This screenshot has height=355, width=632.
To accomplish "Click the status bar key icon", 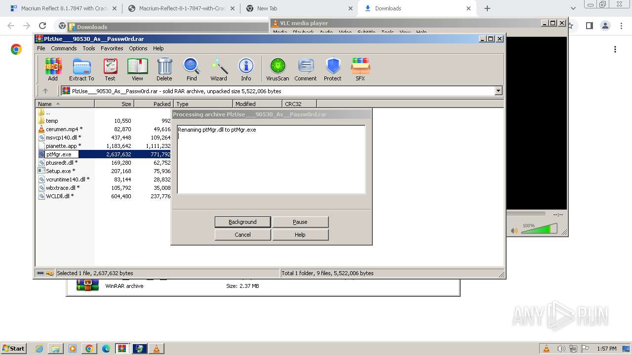I will (50, 273).
